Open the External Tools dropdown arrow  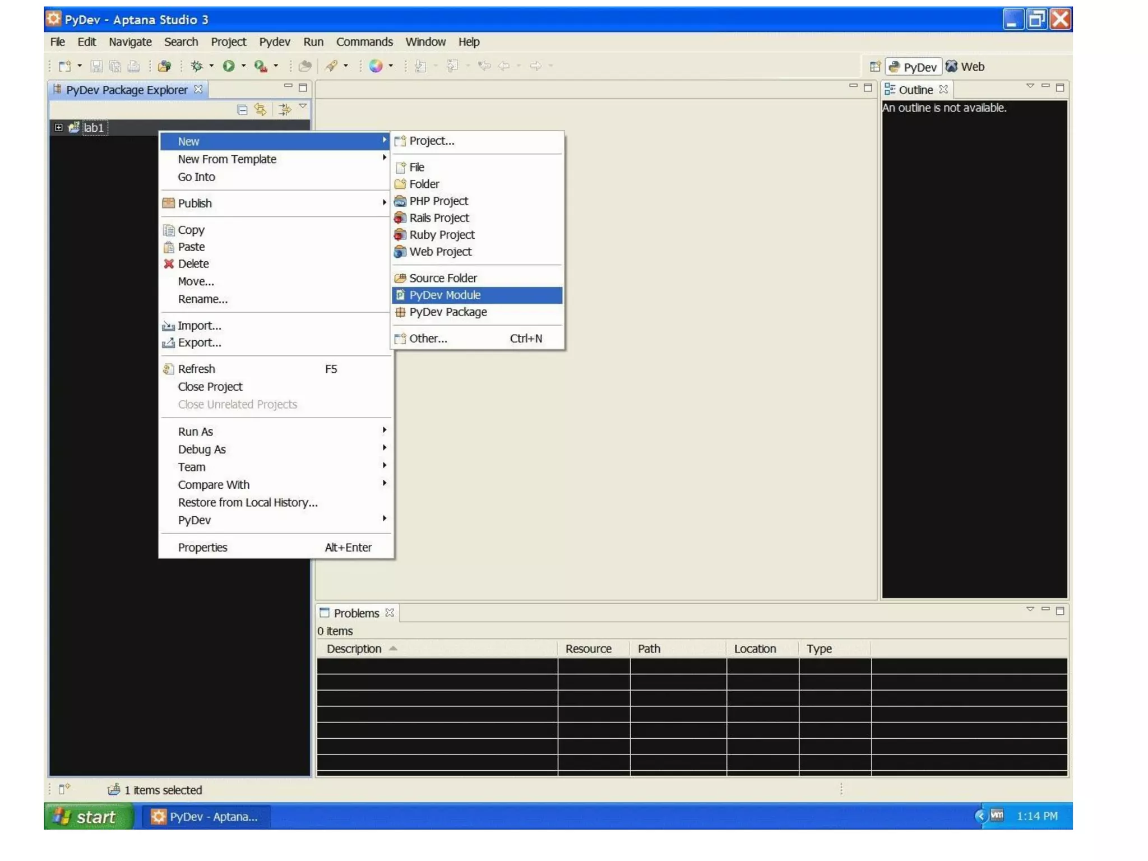pos(276,66)
